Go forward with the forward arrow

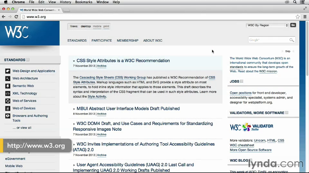click(x=10, y=17)
